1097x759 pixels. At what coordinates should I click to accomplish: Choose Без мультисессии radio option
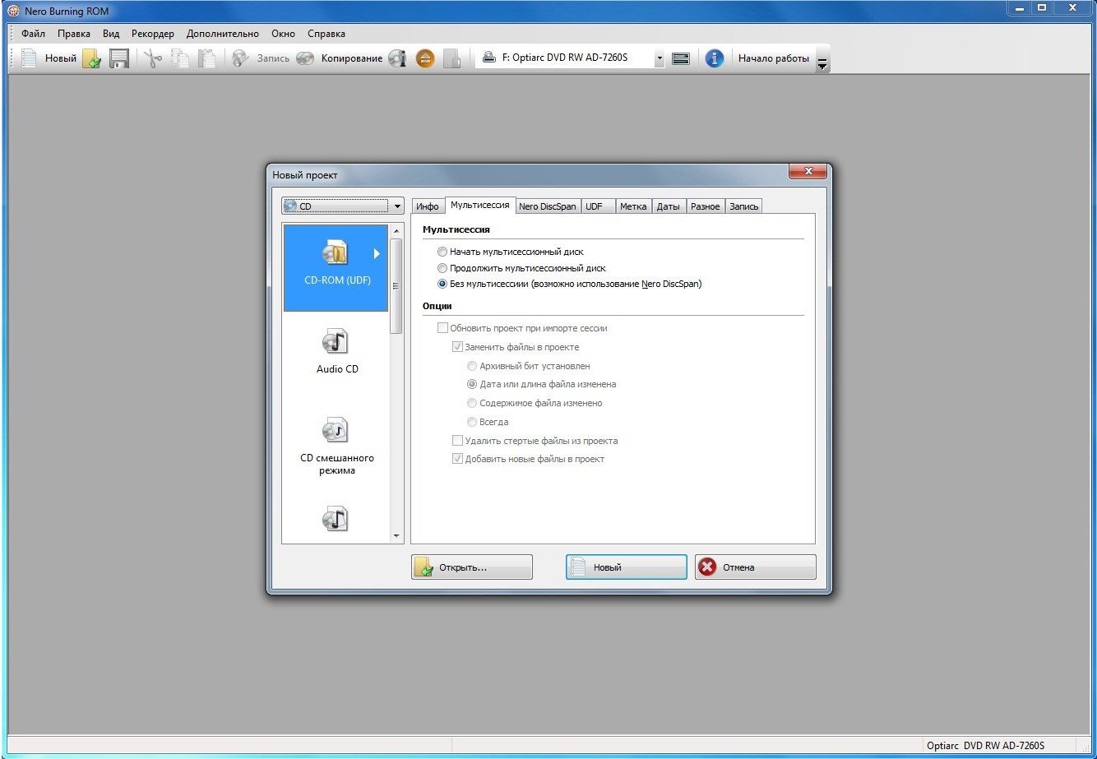click(x=443, y=284)
